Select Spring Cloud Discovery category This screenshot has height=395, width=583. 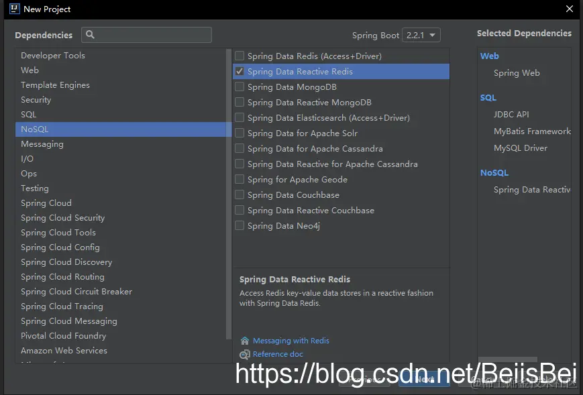(x=121, y=262)
